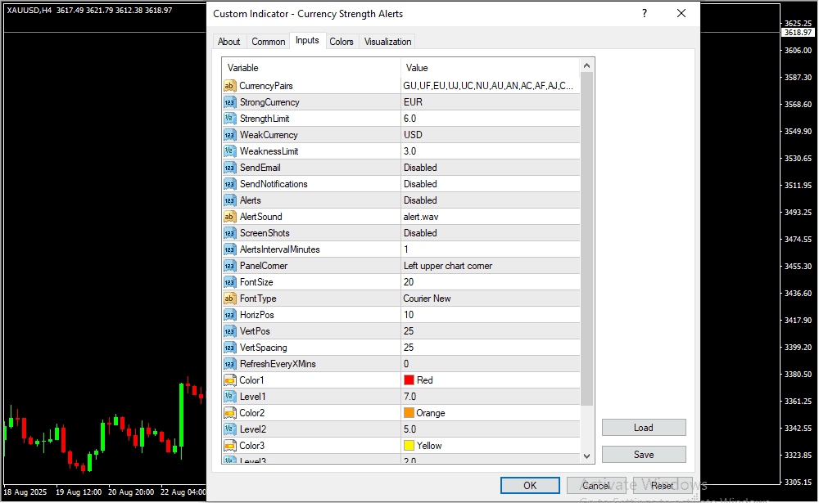
Task: Click the Level2 decimal type icon
Action: (230, 429)
